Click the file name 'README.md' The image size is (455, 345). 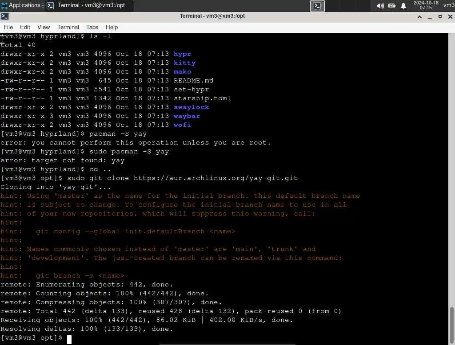point(194,81)
